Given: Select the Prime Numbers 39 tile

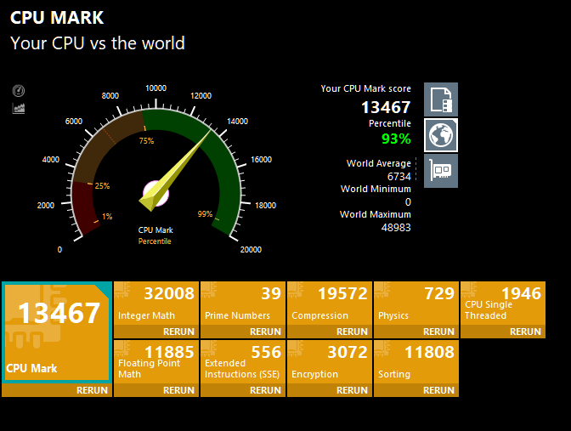Looking at the screenshot, I should [x=243, y=303].
